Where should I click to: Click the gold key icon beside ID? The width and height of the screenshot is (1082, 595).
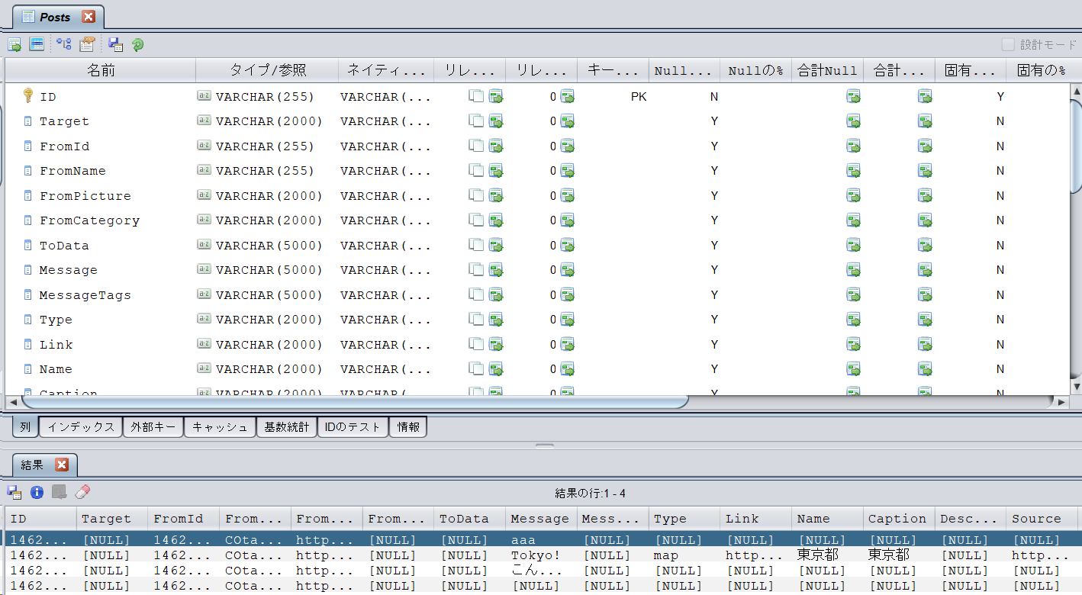(x=28, y=95)
